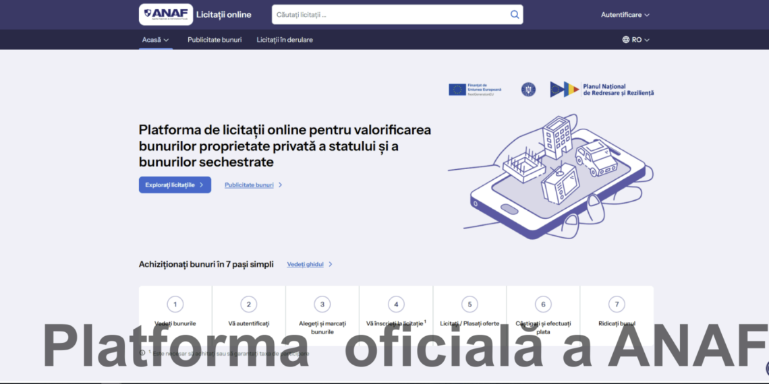Screen dimensions: 769x384
Task: Click the Explorați licitațiile button
Action: click(175, 185)
